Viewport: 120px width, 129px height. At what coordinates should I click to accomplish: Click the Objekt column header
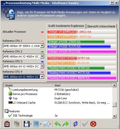28,85
